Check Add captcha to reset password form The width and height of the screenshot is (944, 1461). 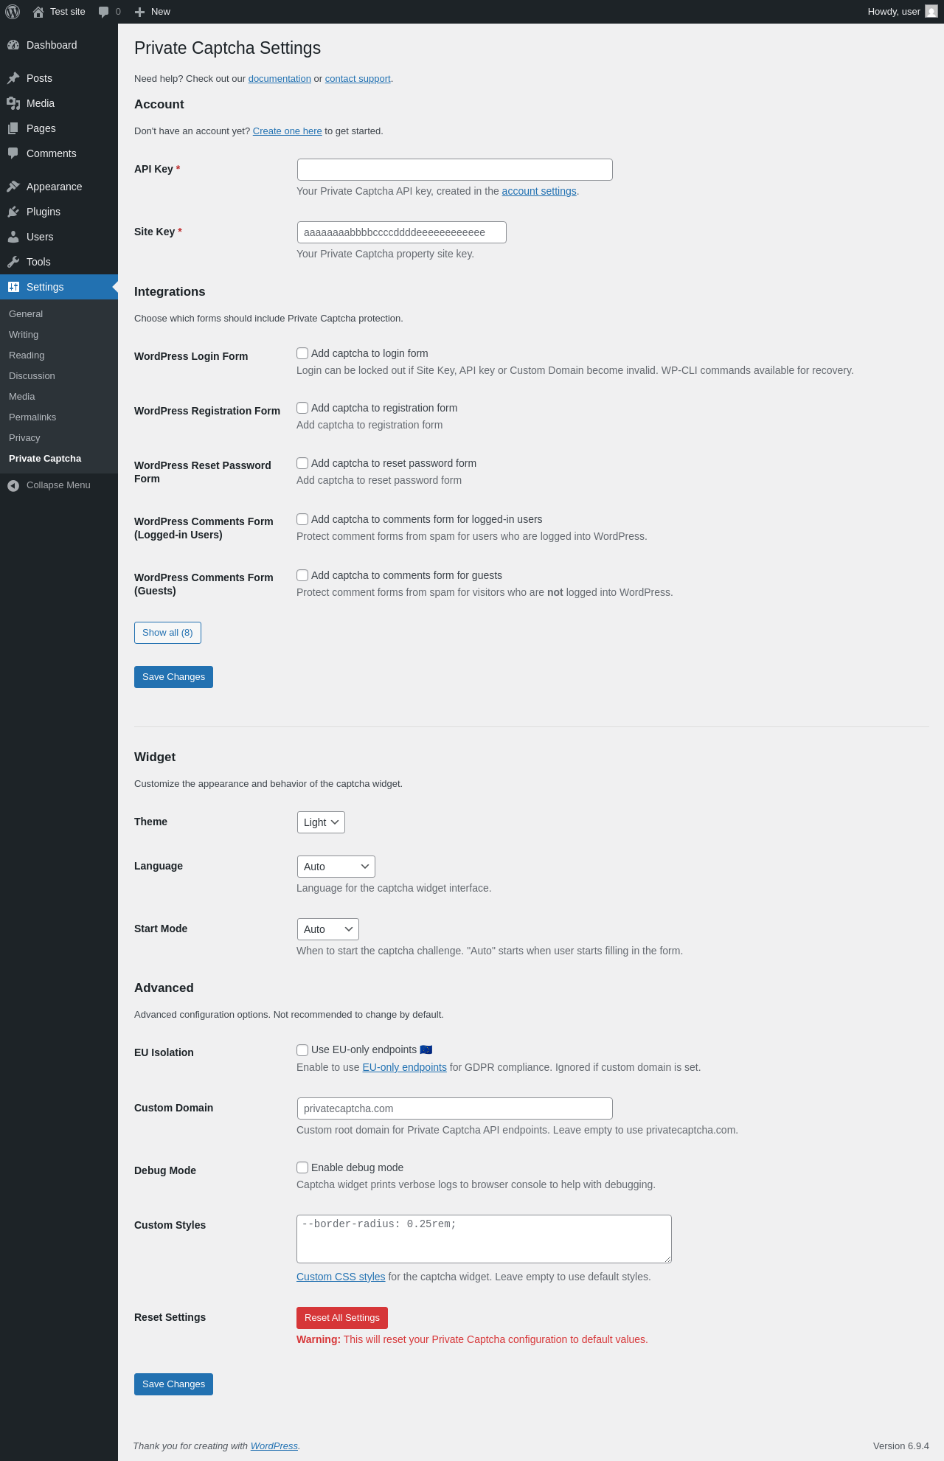[x=302, y=463]
